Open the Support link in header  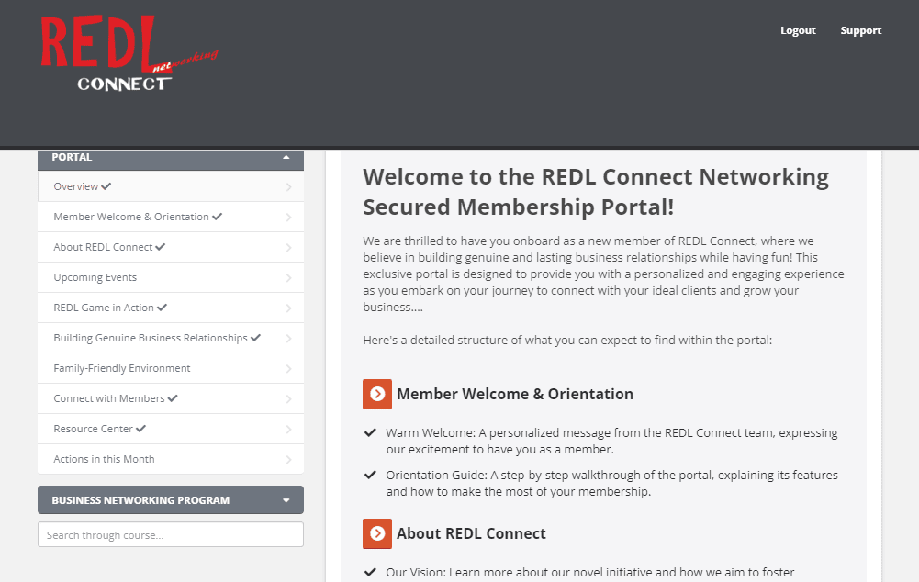[860, 30]
